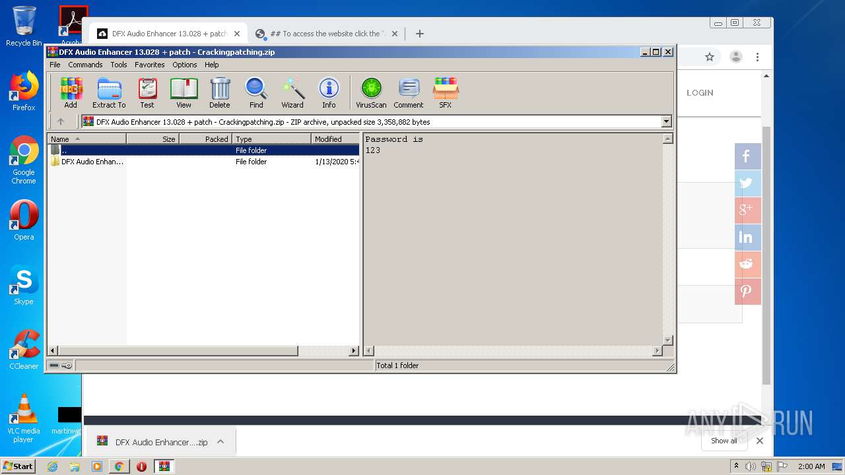Open the View toolbar icon
Viewport: 845px width, 475px height.
click(x=184, y=93)
